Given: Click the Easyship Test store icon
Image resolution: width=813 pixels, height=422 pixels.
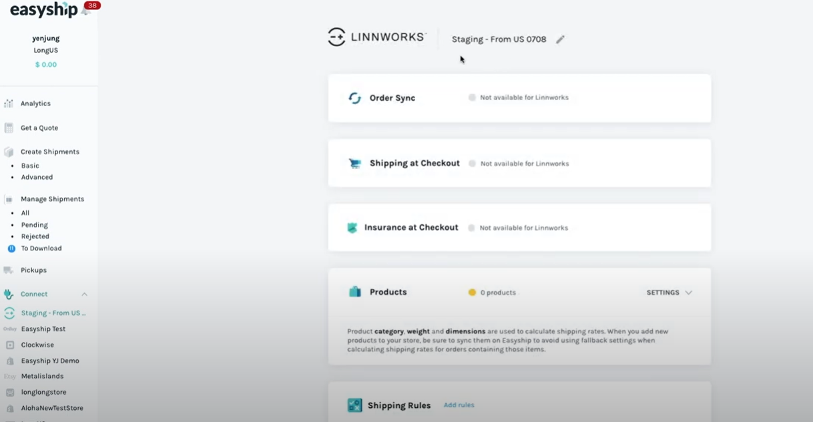Looking at the screenshot, I should (x=10, y=329).
